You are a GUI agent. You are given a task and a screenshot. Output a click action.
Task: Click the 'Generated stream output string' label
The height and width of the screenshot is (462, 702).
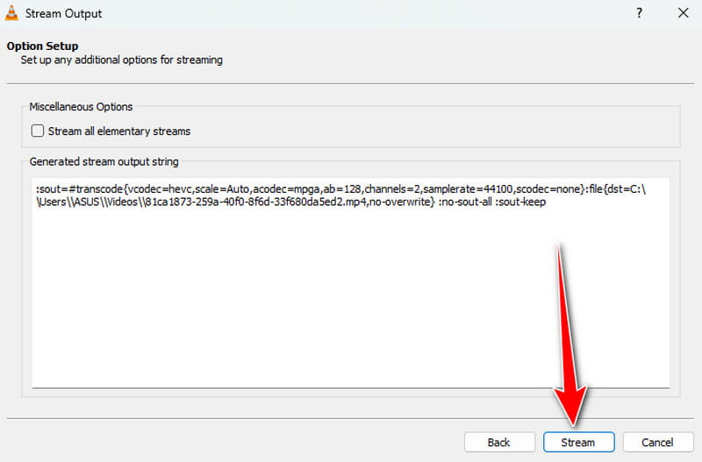[104, 162]
